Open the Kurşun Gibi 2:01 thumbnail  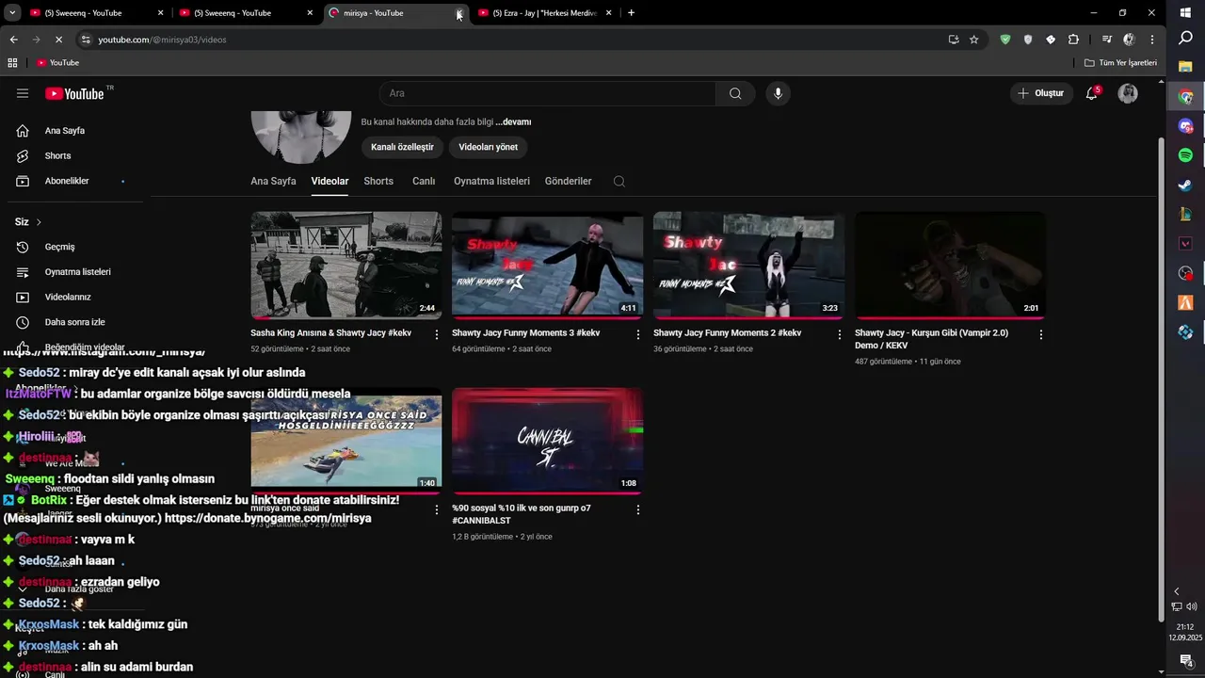tap(950, 265)
